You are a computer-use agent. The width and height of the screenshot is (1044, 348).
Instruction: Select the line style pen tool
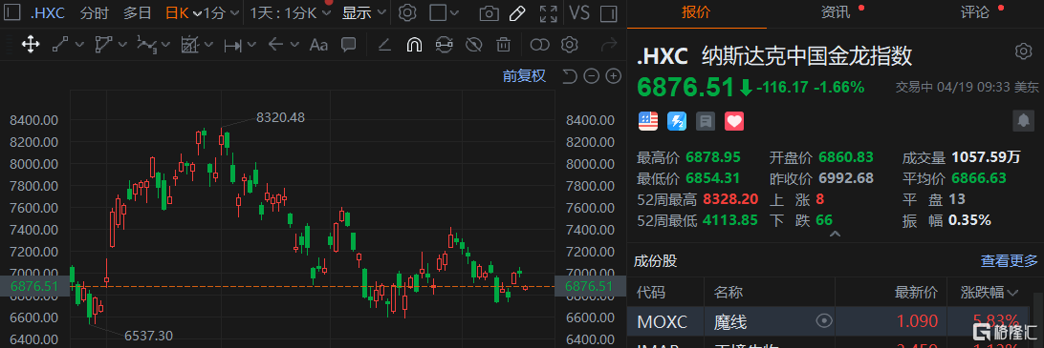pyautogui.click(x=384, y=45)
